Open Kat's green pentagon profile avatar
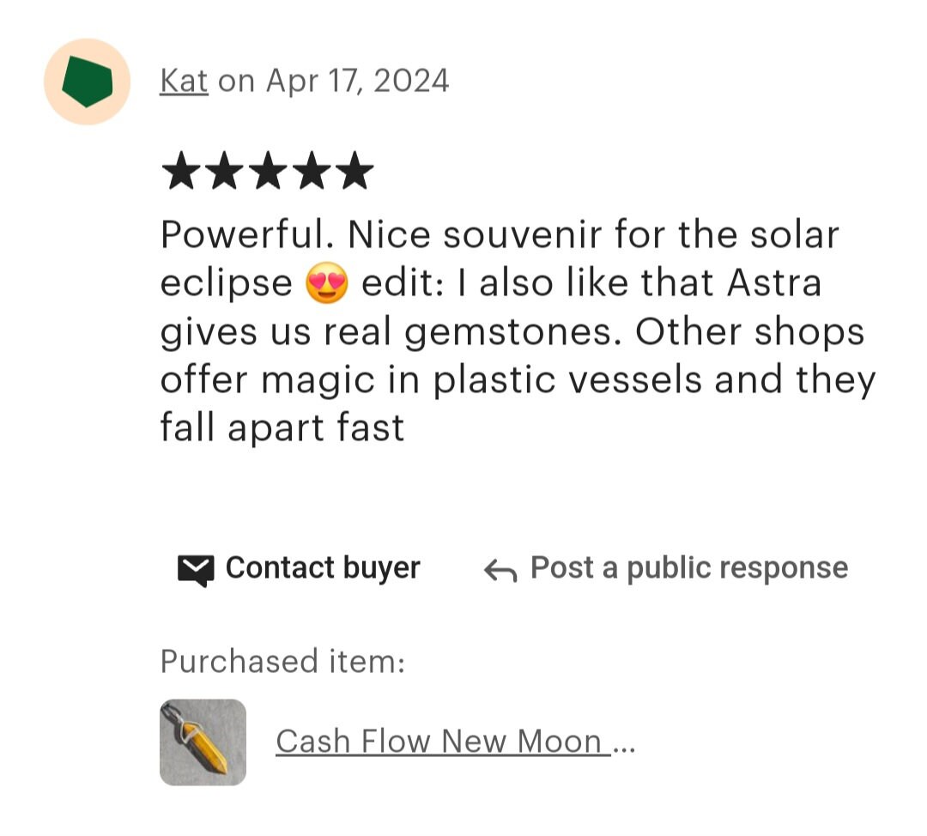927x836 pixels. [87, 82]
